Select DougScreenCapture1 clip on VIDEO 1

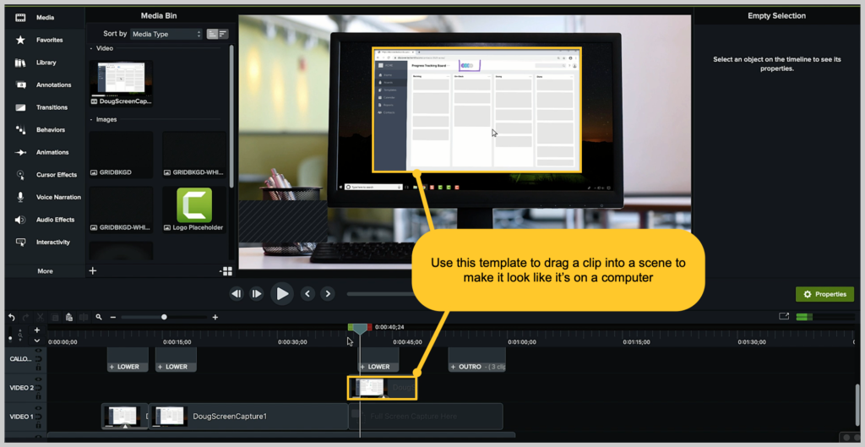click(x=248, y=416)
